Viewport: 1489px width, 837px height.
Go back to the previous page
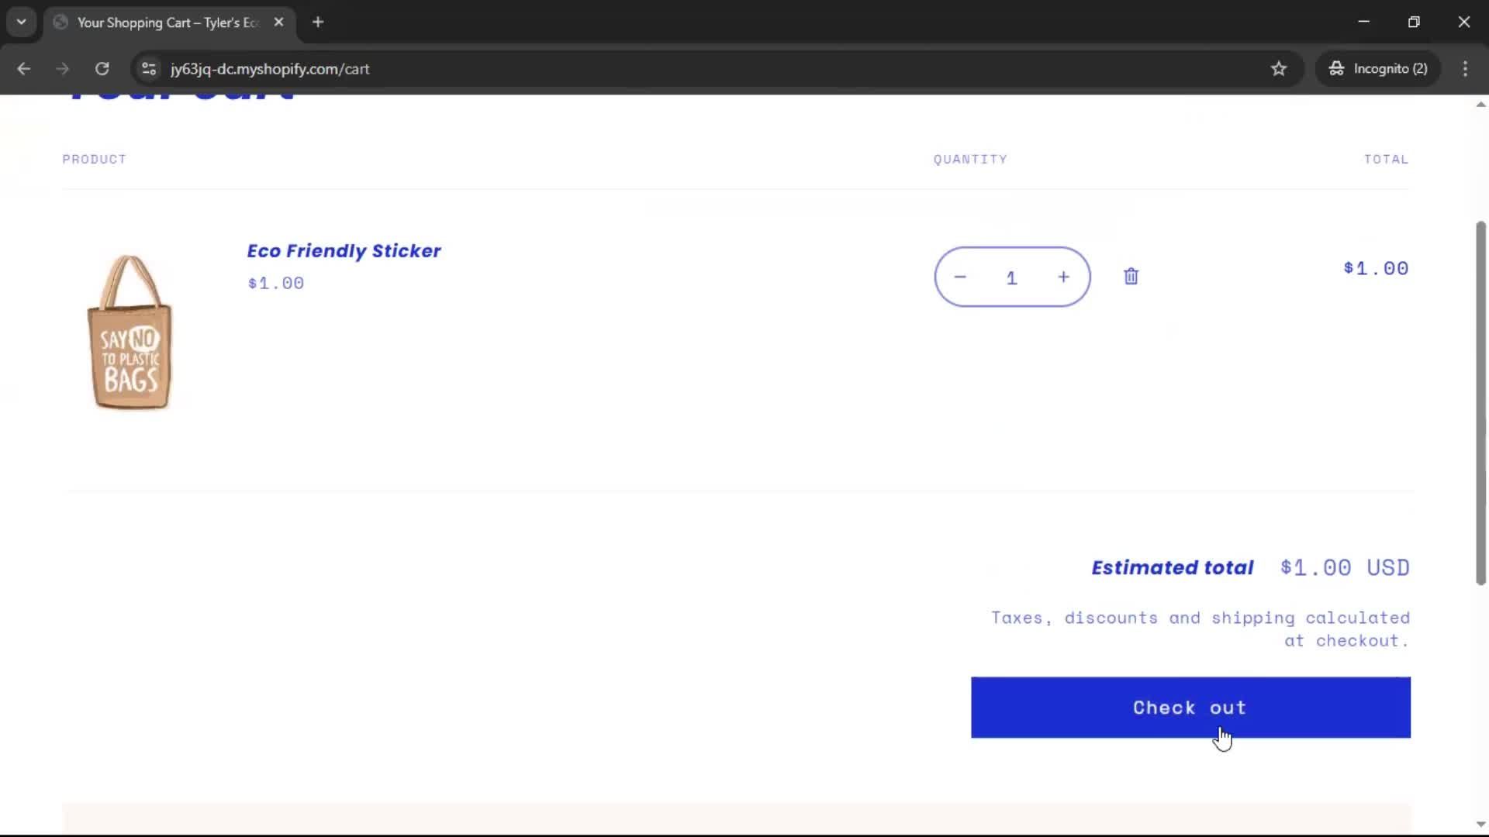click(x=24, y=68)
